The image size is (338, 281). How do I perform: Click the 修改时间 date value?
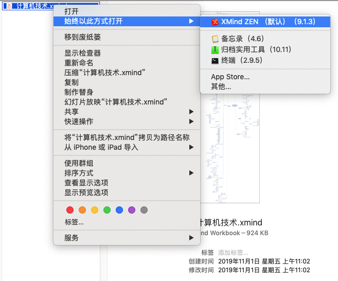pos(264,270)
